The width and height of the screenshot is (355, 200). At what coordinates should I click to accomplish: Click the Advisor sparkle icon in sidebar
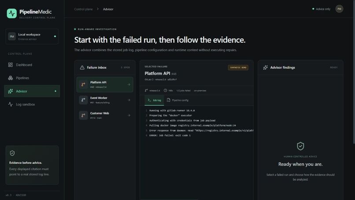point(11,91)
